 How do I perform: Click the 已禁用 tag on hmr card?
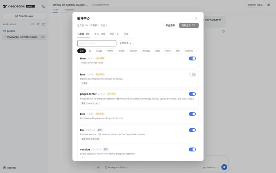(84, 83)
